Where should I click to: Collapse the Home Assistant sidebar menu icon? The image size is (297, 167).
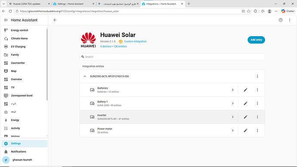click(6, 20)
